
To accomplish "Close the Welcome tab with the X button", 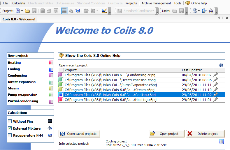I will coord(227,18).
